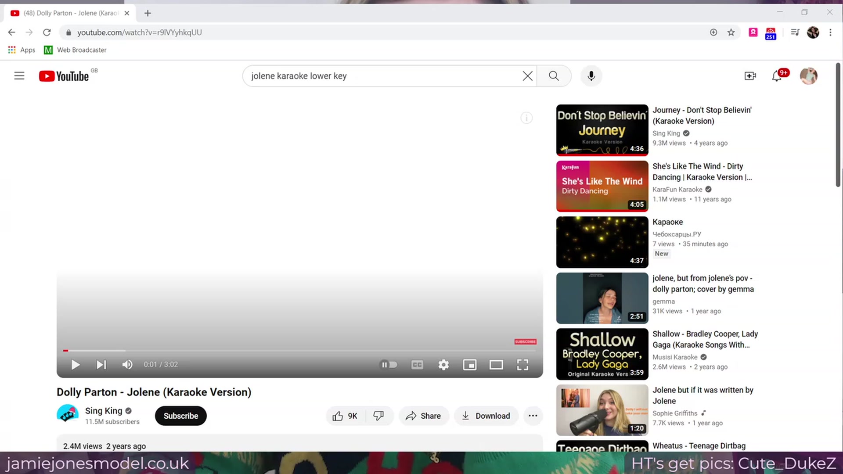
Task: Select the Dolly Parton - Jolene browser tab
Action: [x=70, y=13]
